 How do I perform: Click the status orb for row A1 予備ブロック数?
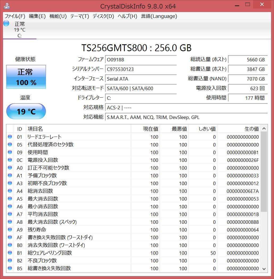[x=10, y=175]
